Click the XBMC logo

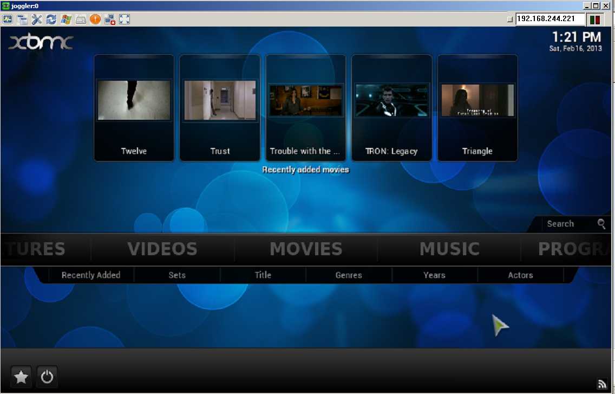[41, 42]
